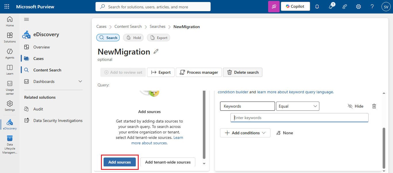The image size is (393, 173).
Task: Open the Learn more about sources link
Action: point(157,140)
